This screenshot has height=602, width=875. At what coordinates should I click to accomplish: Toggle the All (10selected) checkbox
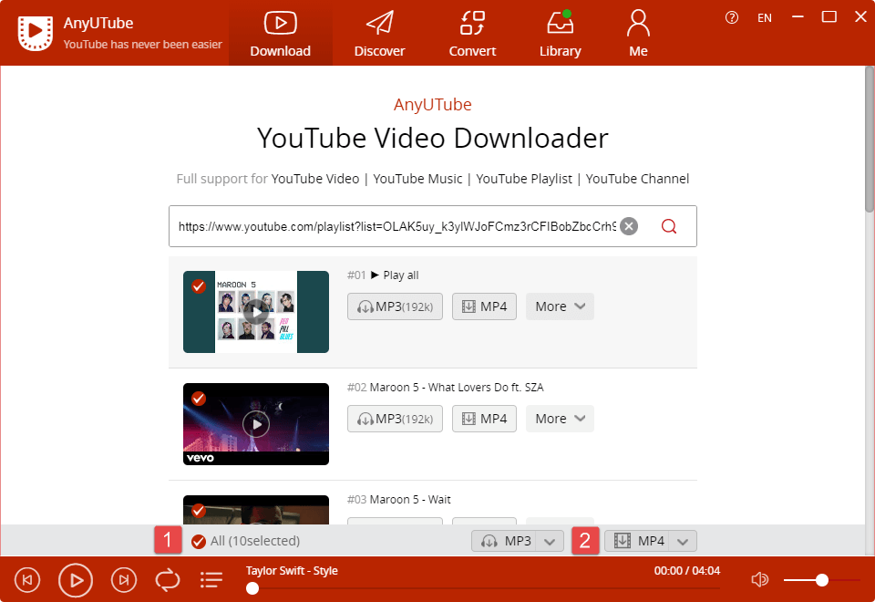click(x=198, y=542)
